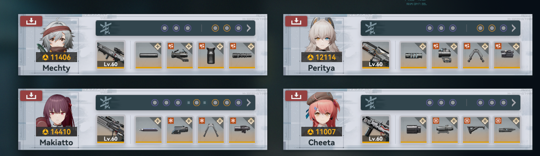Open Mechty's Lv.60 weapon slot
This screenshot has width=540, height=156.
point(110,55)
